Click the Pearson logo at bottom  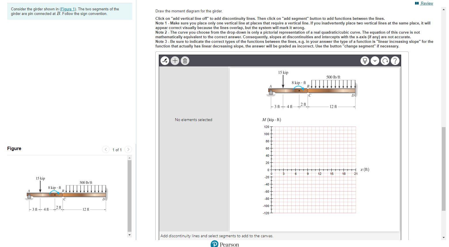[x=225, y=244]
